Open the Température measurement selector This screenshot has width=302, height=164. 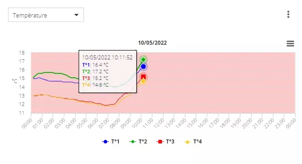[x=46, y=15]
